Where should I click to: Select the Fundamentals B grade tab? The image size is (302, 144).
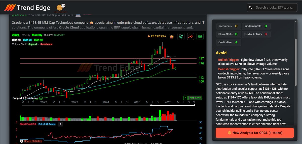tap(256, 26)
